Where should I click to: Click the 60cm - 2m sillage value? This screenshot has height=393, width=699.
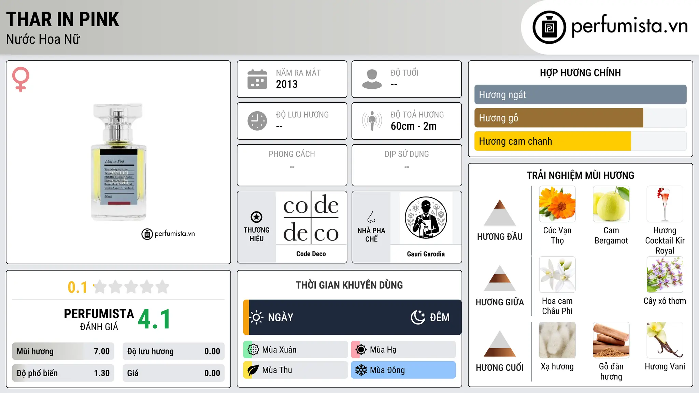pos(414,126)
